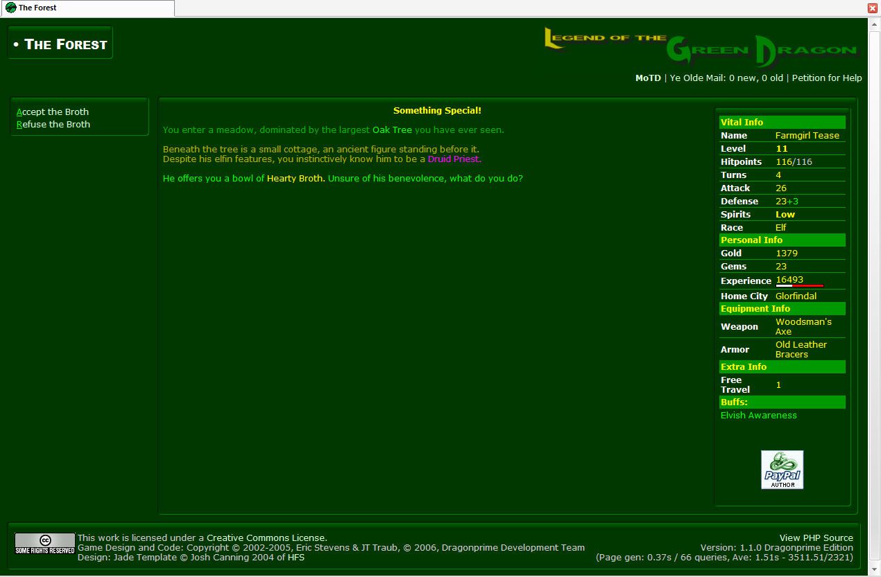The width and height of the screenshot is (881, 577).
Task: Accept the Broth
Action: tap(53, 112)
